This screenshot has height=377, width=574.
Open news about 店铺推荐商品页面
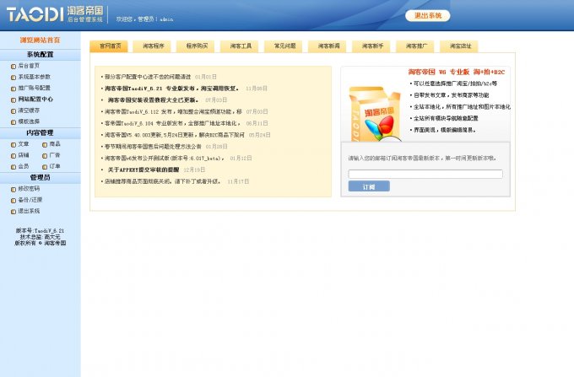tap(163, 181)
